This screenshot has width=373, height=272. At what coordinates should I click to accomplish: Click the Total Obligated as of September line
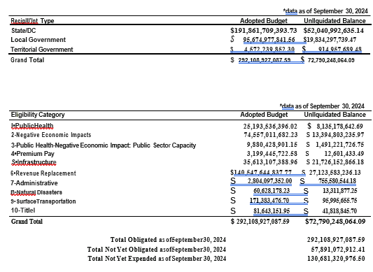click(x=168, y=240)
